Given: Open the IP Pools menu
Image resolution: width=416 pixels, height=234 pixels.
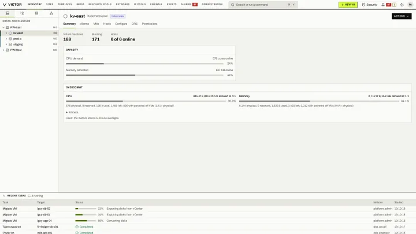Looking at the screenshot, I should (140, 5).
